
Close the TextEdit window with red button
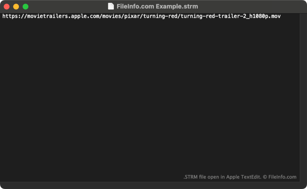tap(6, 6)
